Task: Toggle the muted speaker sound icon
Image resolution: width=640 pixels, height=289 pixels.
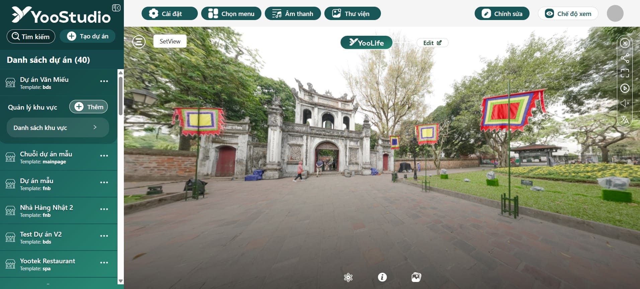Action: pyautogui.click(x=625, y=104)
